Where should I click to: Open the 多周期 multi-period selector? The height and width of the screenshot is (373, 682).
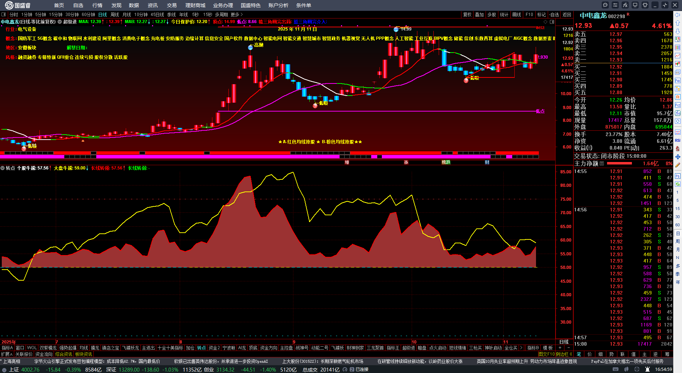tap(221, 15)
